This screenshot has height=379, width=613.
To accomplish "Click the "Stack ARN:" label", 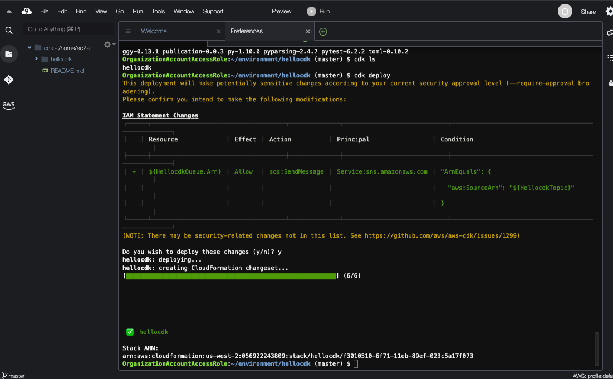I will tap(140, 348).
